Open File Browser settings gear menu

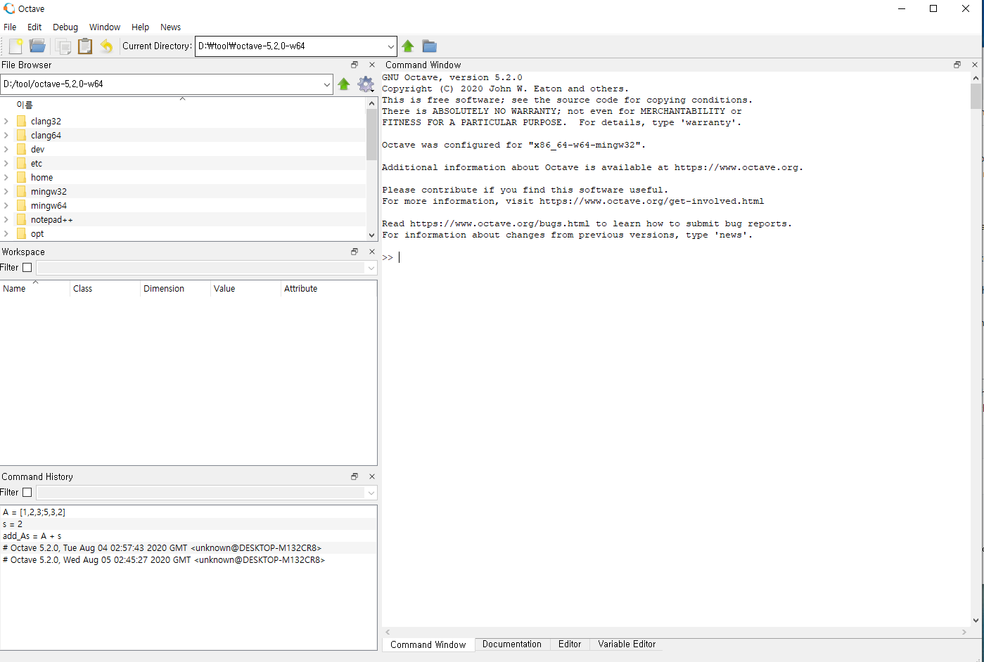[366, 84]
